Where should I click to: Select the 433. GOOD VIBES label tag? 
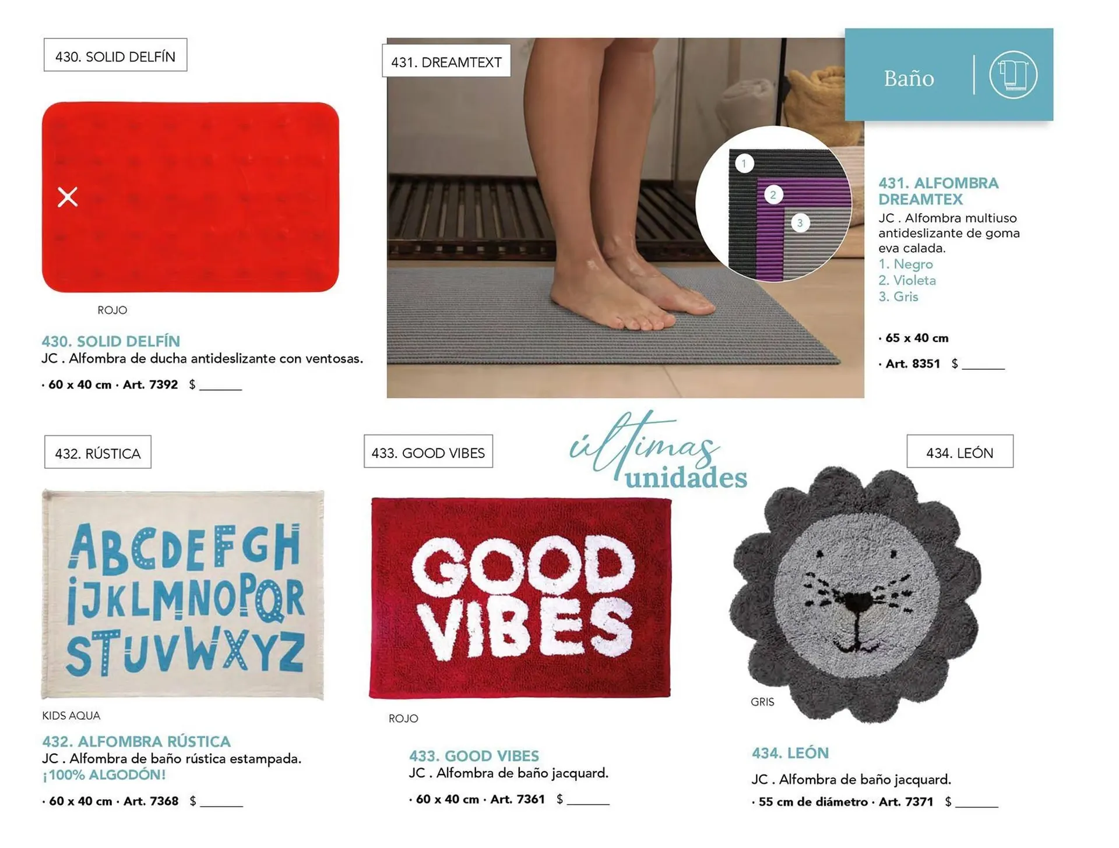428,453
